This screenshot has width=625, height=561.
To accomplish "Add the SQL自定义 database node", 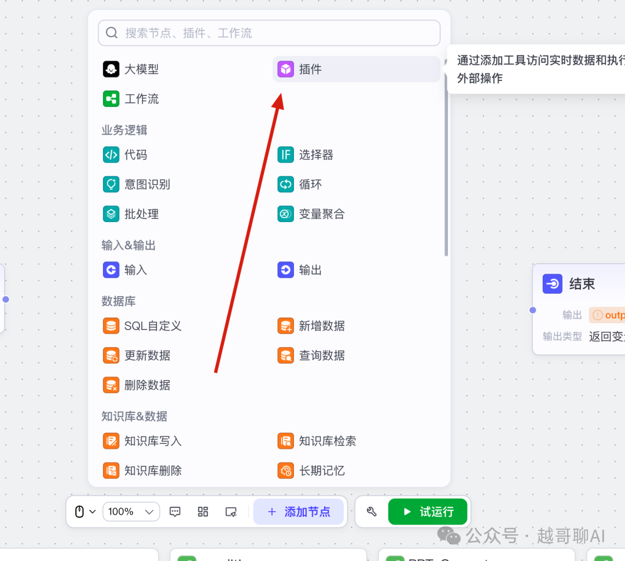I will coord(142,326).
